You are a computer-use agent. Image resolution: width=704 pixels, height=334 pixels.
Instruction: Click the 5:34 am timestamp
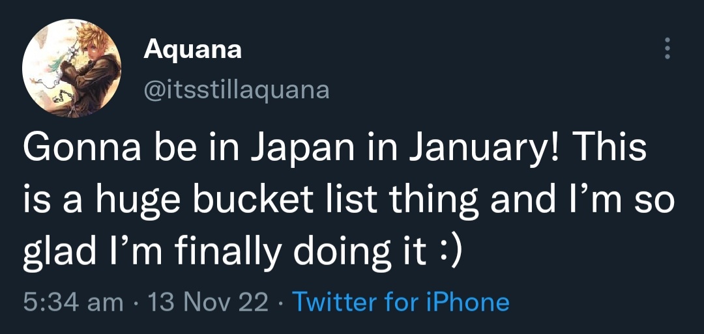click(x=73, y=303)
